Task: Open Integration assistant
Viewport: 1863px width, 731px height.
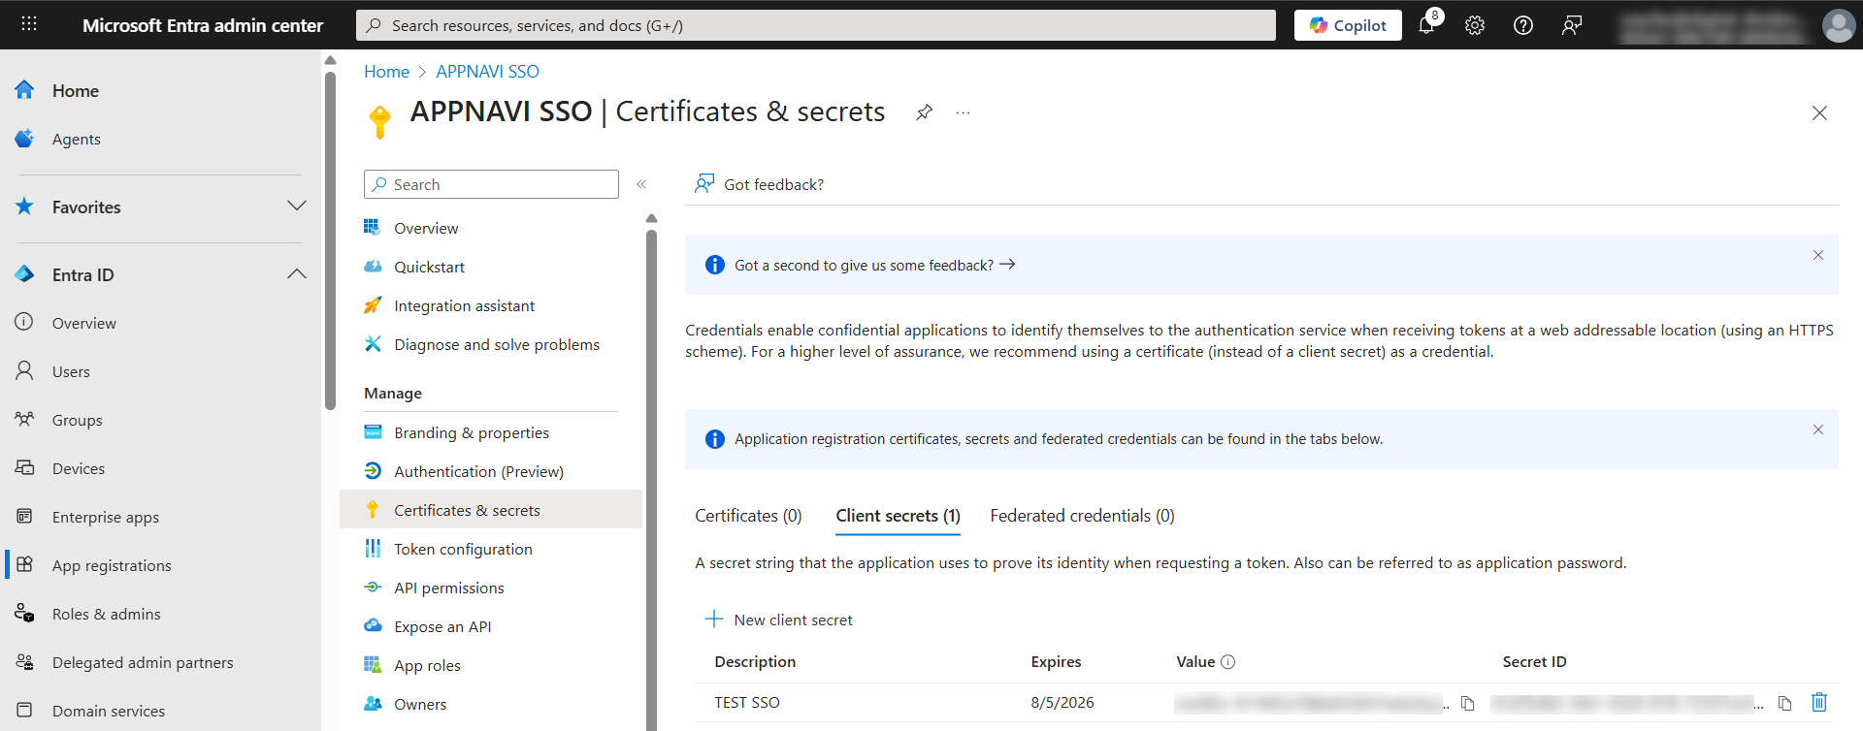Action: [x=464, y=305]
